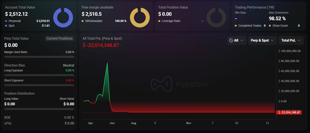Open the Total PnL dropdown

291,40
